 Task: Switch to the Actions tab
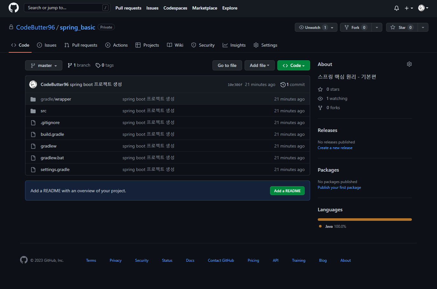pyautogui.click(x=116, y=45)
